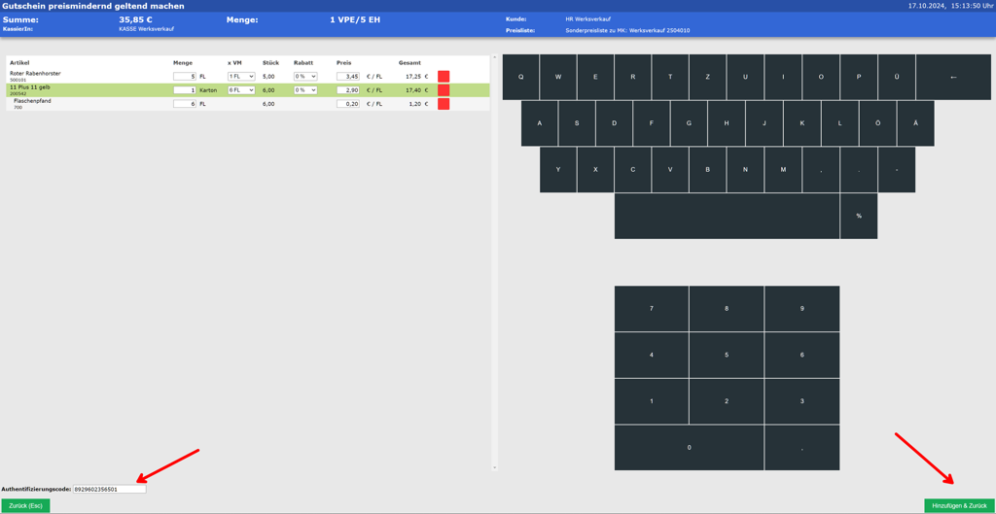The height and width of the screenshot is (514, 996).
Task: Tap the Q key on on-screen keyboard
Action: coord(520,77)
